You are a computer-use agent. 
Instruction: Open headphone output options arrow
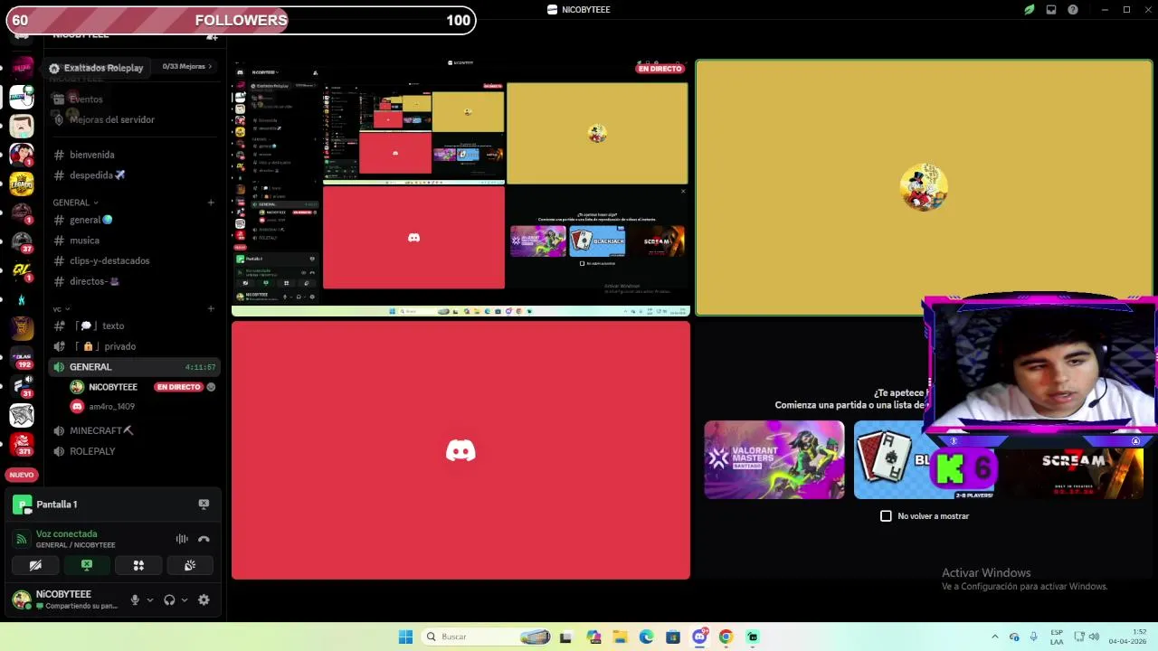(185, 599)
